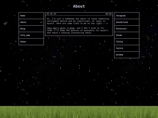Open the Site_map menu entry

31,35
